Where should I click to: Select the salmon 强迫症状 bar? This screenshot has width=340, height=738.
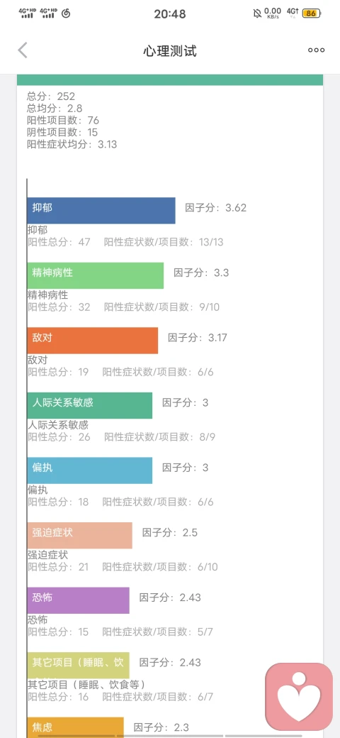point(80,535)
